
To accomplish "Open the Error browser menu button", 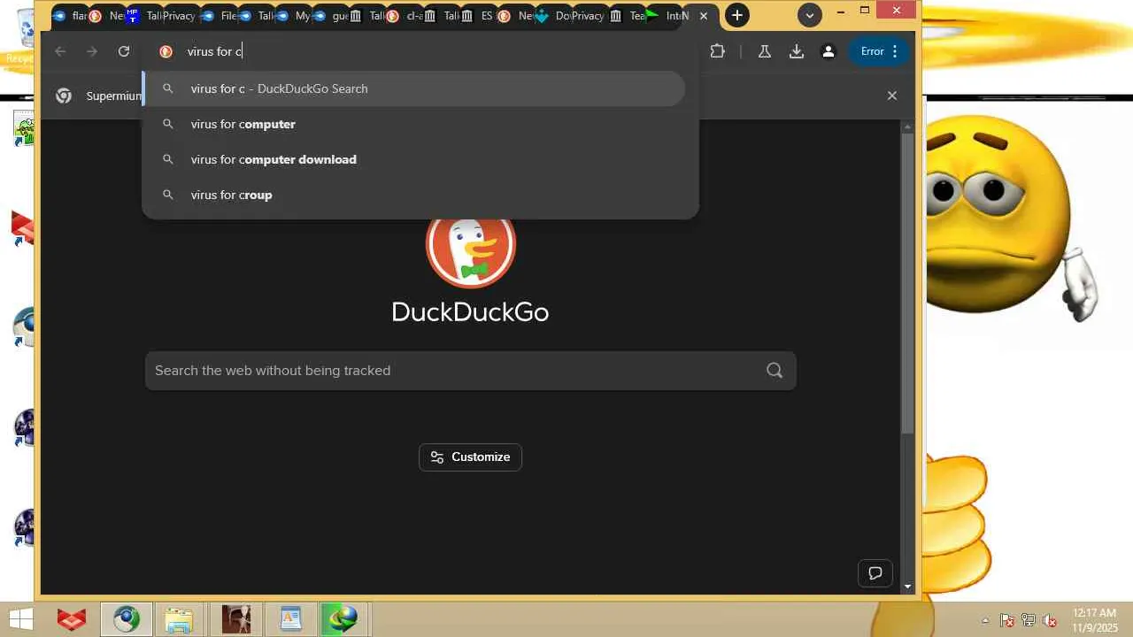I will (879, 51).
